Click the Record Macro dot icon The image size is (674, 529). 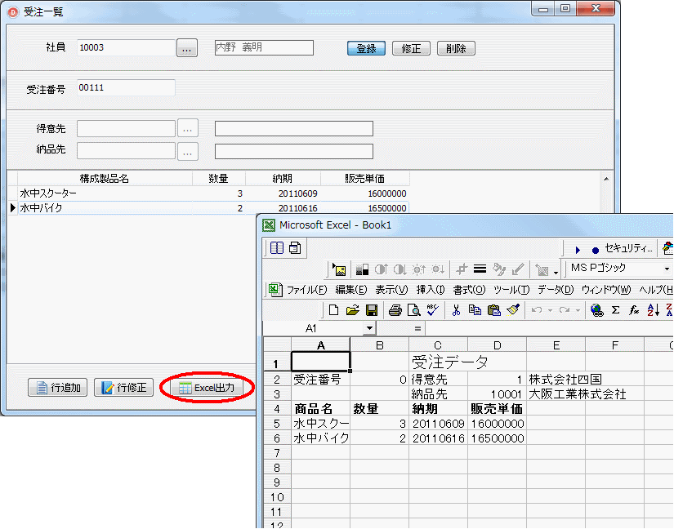(596, 250)
